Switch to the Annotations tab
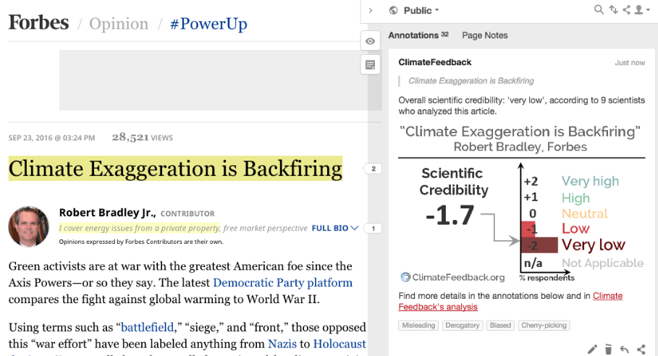Image resolution: width=658 pixels, height=356 pixels. 418,35
